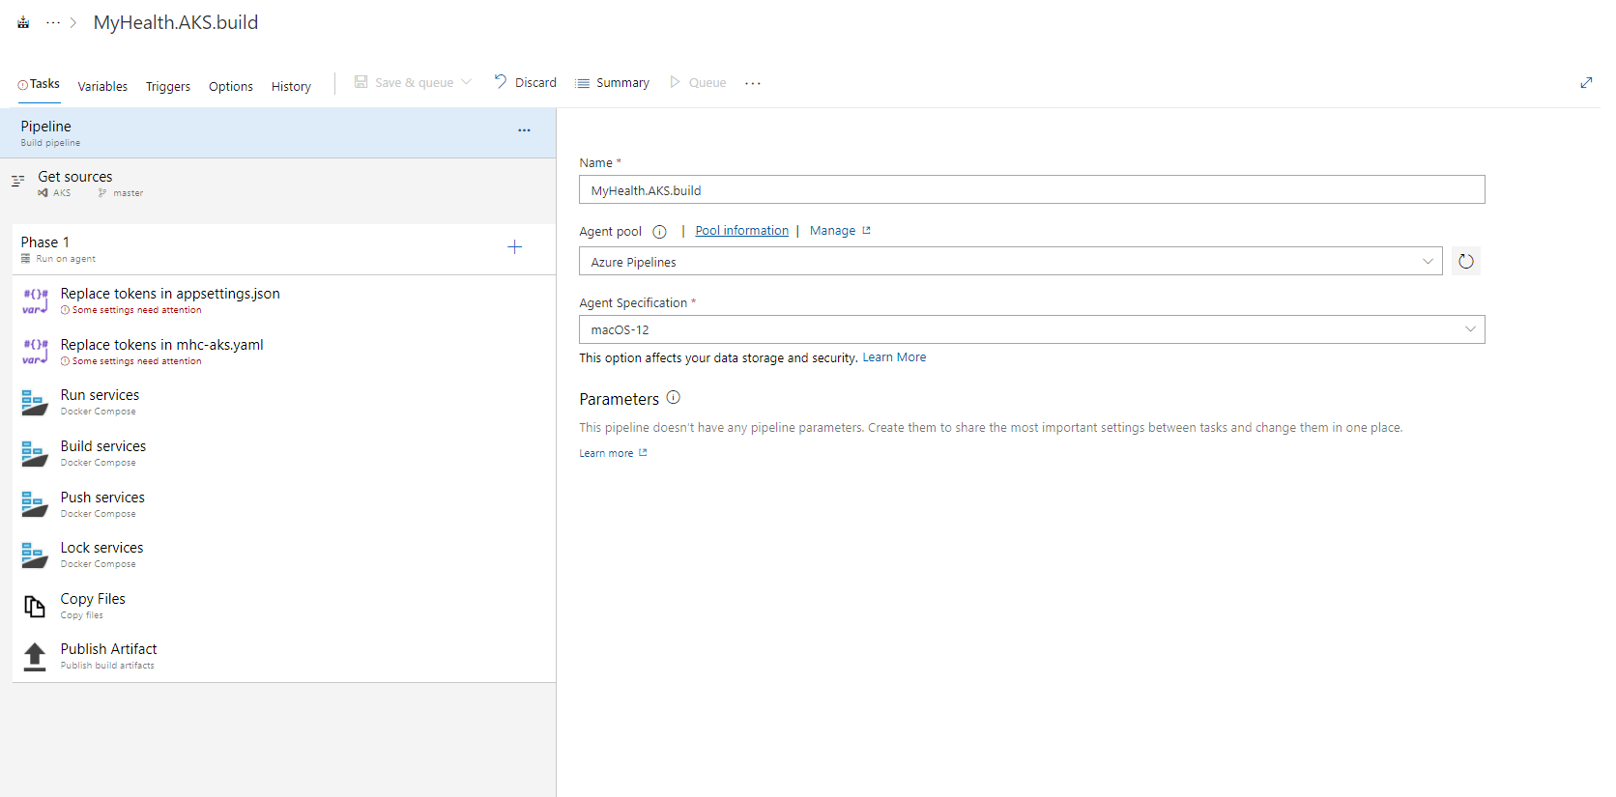This screenshot has height=797, width=1616.
Task: Select the Run services task
Action: click(284, 402)
